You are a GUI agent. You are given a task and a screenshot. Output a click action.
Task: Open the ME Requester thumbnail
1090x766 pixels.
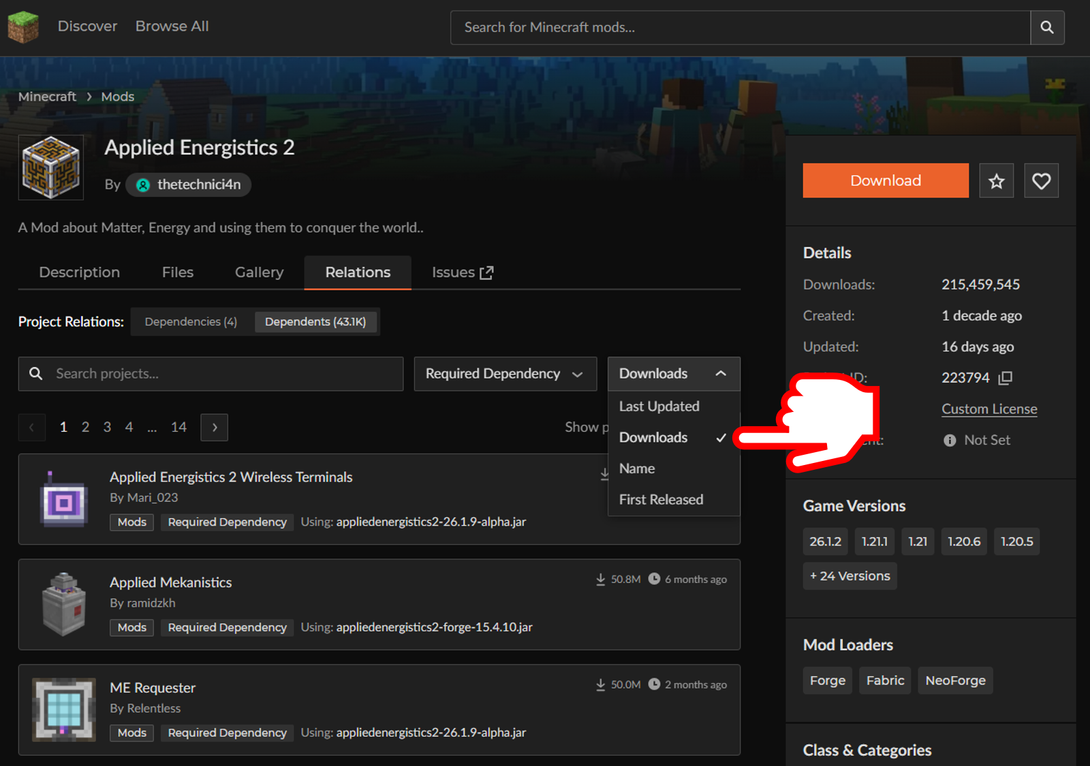click(64, 709)
